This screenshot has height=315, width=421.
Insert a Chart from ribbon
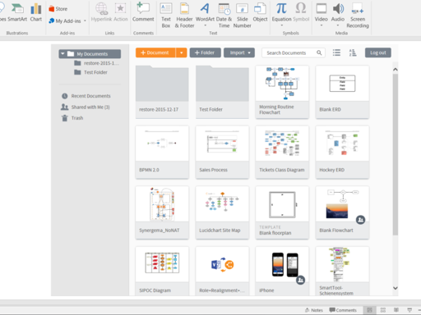[x=36, y=12]
